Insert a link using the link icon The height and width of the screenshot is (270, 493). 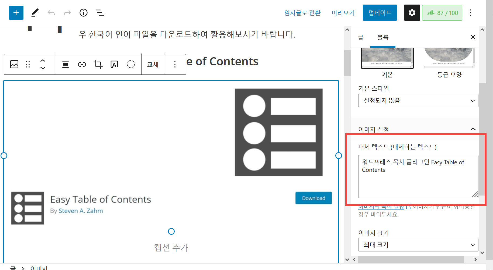click(x=82, y=64)
